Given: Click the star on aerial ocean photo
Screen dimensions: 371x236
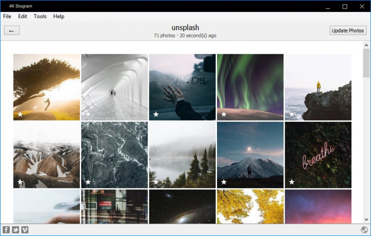Looking at the screenshot, I should pos(88,182).
